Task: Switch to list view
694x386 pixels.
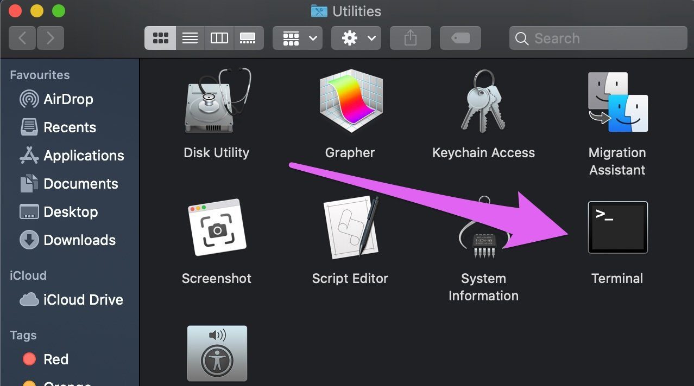Action: point(190,38)
